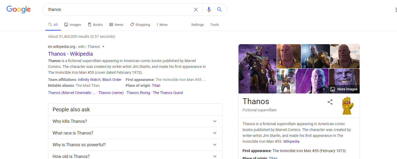Go to the Shopping tab
The image size is (397, 159).
click(140, 25)
